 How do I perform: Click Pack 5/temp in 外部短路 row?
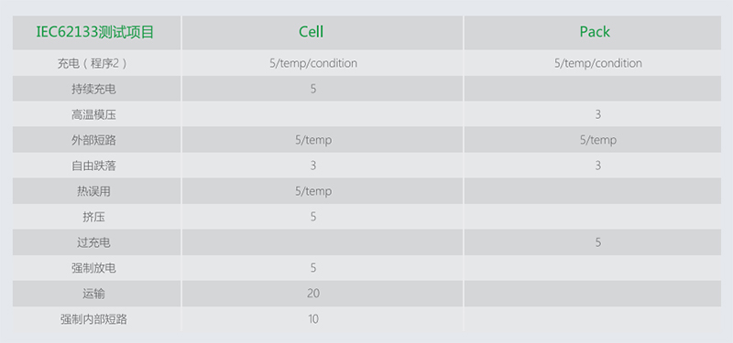pos(598,140)
